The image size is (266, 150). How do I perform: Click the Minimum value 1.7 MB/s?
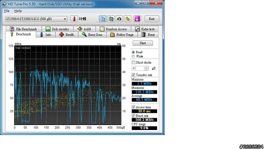point(144,83)
